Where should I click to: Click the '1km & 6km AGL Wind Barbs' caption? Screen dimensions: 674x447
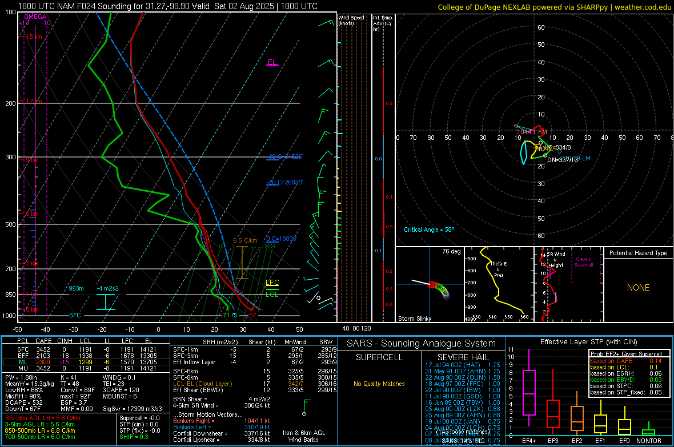click(x=303, y=436)
